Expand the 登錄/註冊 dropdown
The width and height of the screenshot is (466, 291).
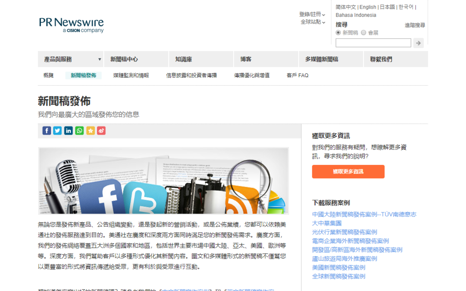point(312,14)
